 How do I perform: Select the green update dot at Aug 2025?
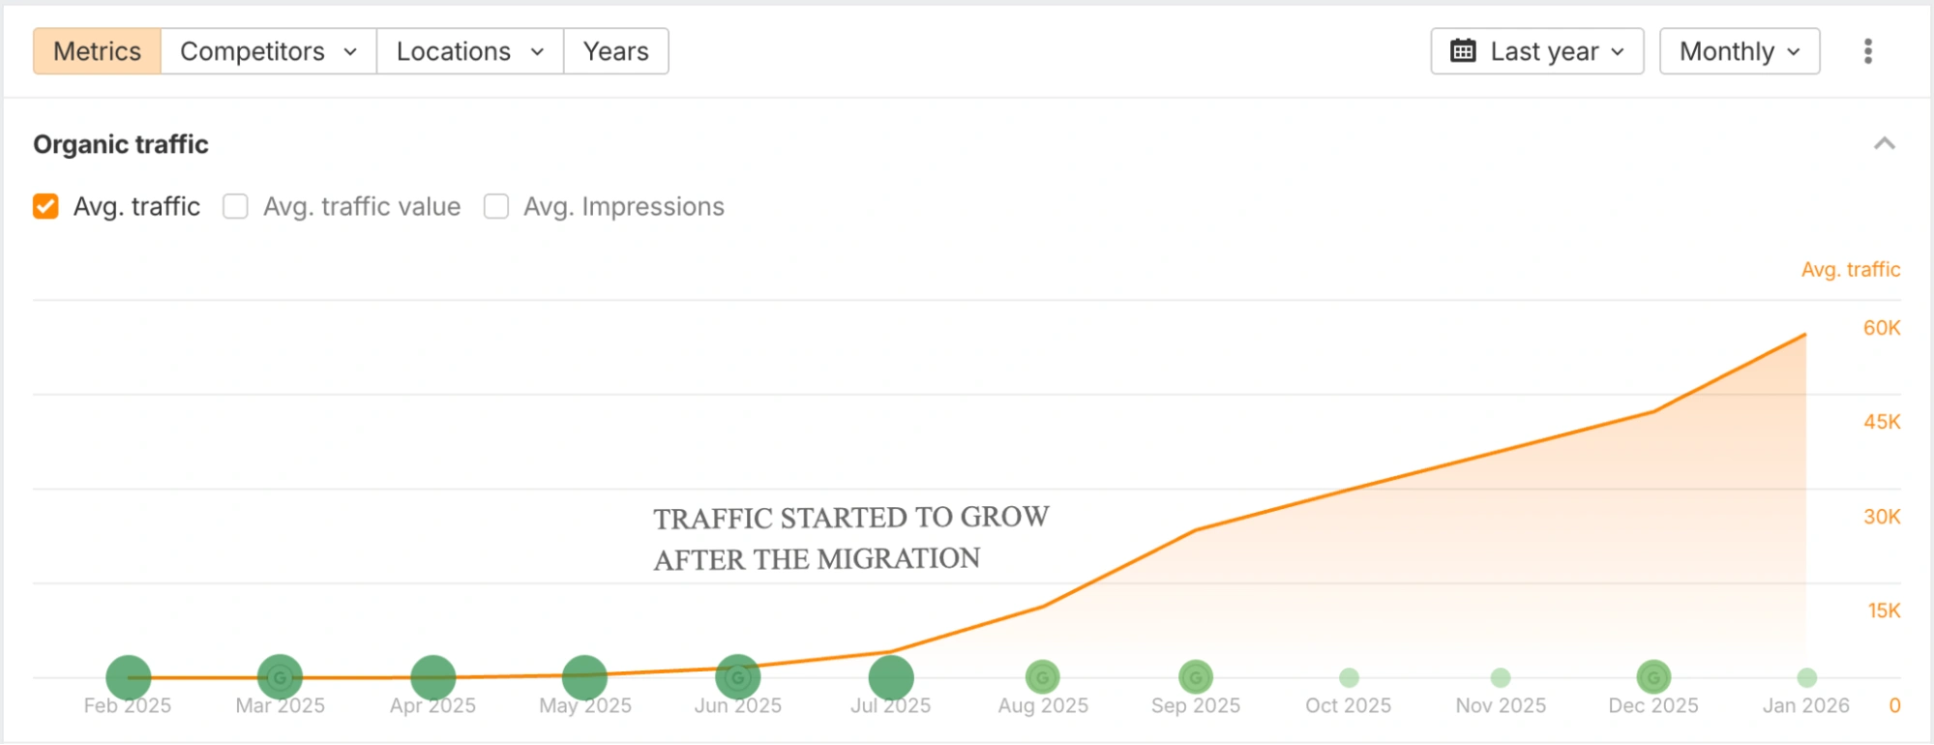point(1043,676)
